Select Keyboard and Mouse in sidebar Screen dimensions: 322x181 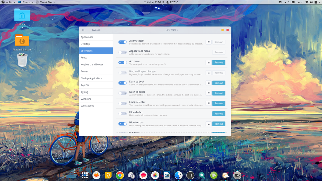coord(96,65)
